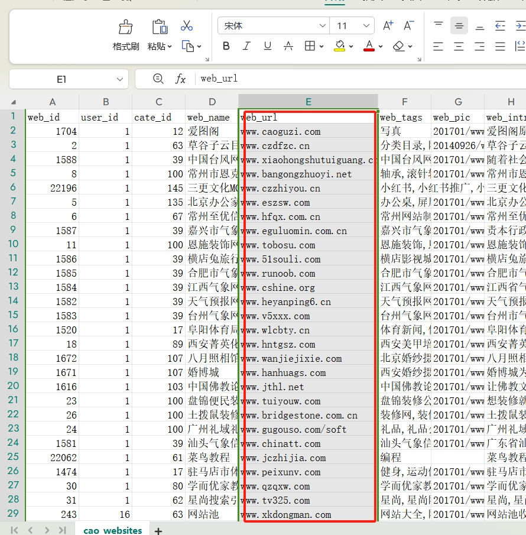Click the fx insert function icon
Image resolution: width=526 pixels, height=535 pixels.
(180, 79)
